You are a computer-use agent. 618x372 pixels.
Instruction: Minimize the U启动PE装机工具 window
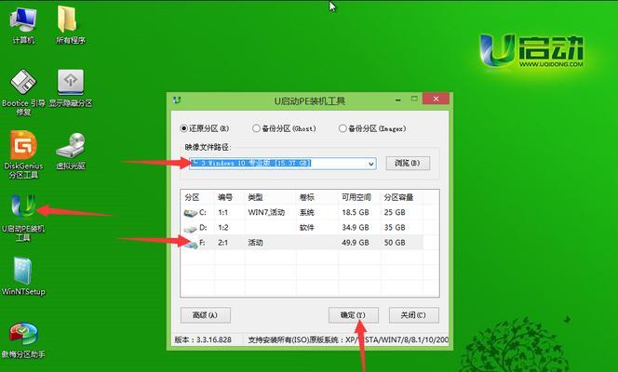pyautogui.click(x=398, y=100)
